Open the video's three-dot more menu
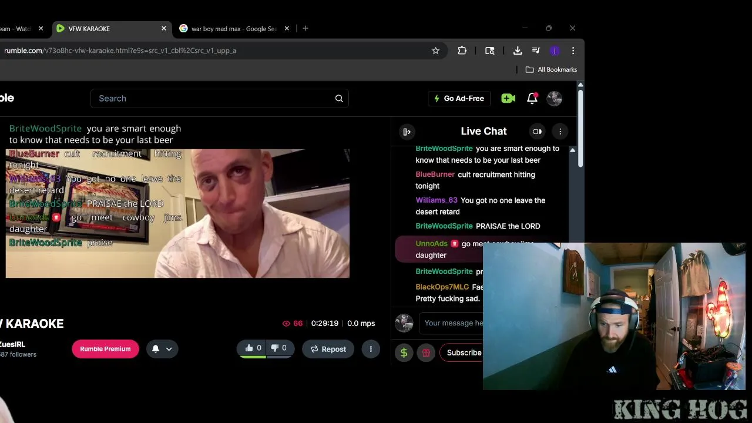The height and width of the screenshot is (423, 752). 371,349
